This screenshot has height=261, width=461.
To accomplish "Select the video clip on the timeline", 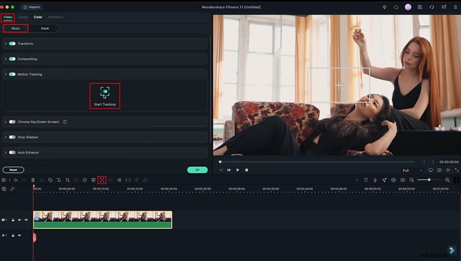I will tap(103, 220).
